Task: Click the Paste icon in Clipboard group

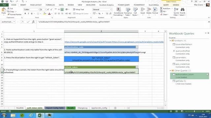Action: point(4,11)
